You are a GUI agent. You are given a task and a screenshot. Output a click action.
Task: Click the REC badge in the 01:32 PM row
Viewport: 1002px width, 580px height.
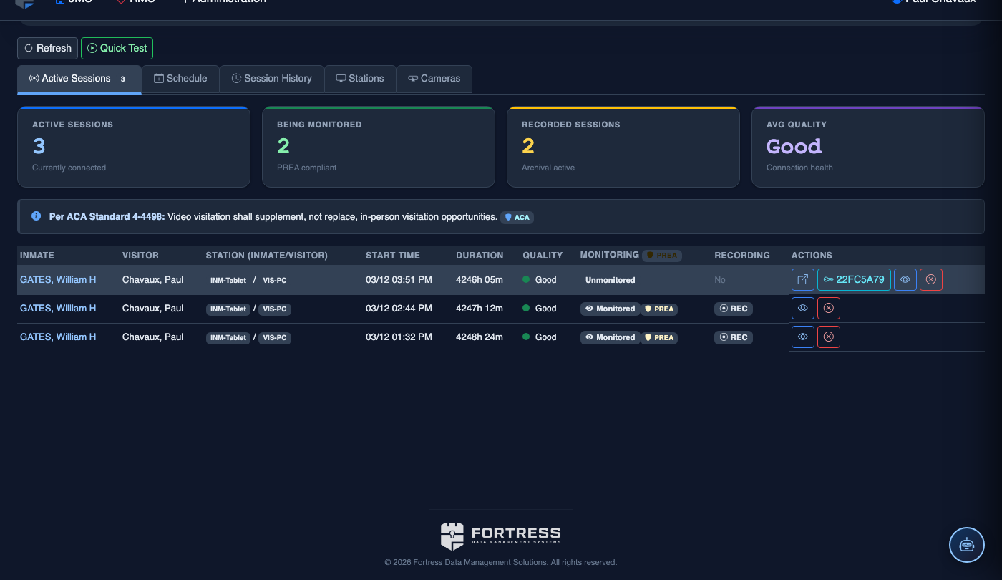tap(734, 337)
